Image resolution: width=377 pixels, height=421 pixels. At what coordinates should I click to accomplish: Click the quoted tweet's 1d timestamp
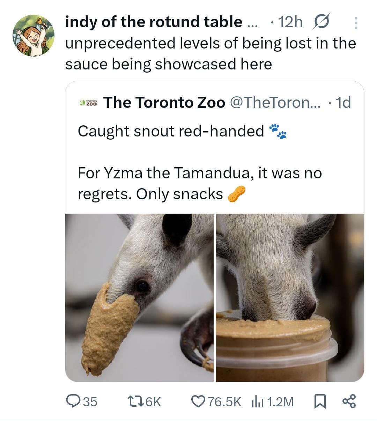tap(343, 102)
